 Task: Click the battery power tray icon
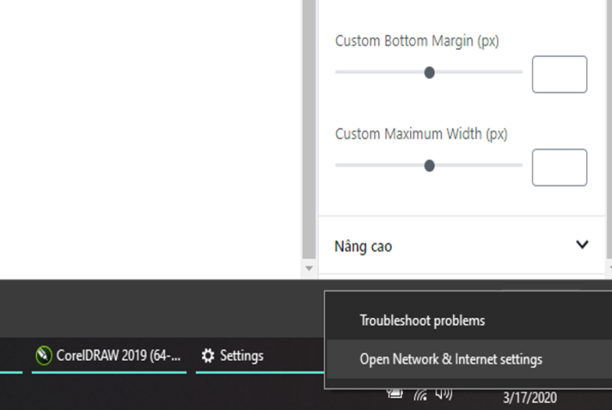pos(395,393)
